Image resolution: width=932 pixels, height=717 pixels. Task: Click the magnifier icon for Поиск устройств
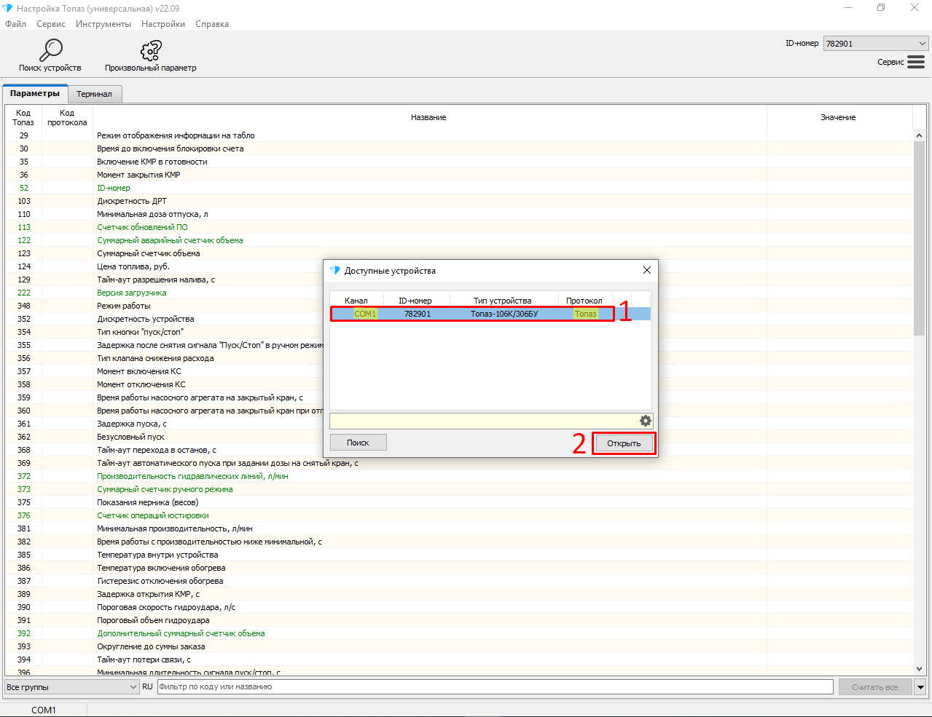pyautogui.click(x=50, y=49)
